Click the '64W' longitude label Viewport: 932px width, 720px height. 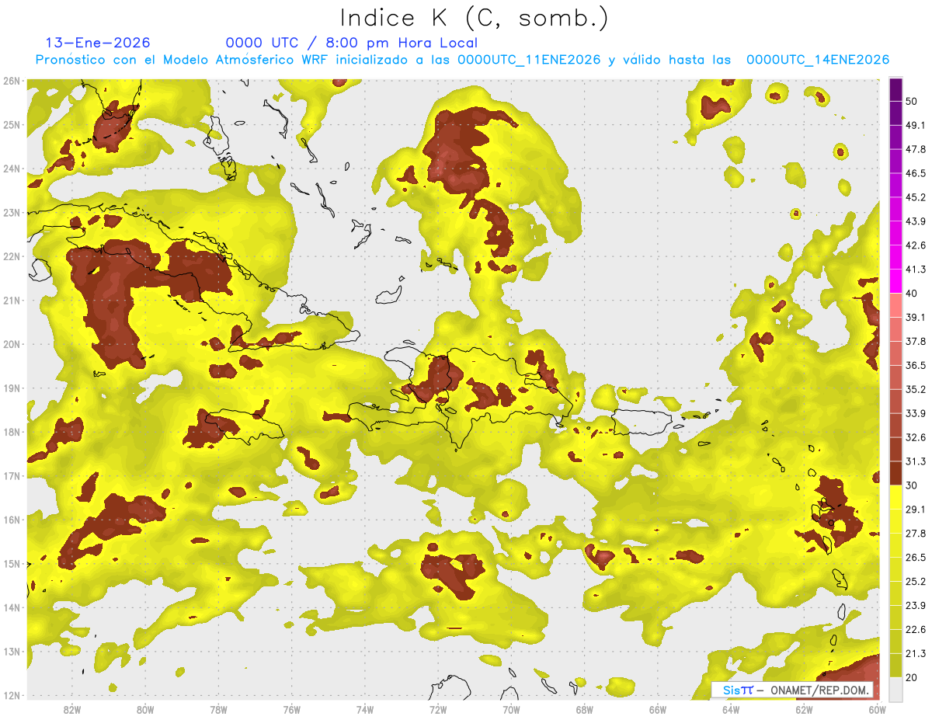731,710
